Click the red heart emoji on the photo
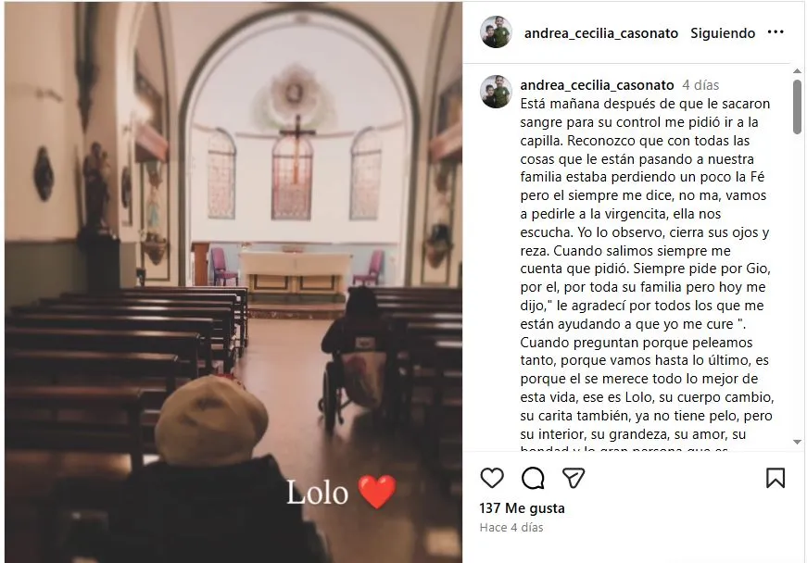Viewport: 807px width, 563px height. pos(377,492)
